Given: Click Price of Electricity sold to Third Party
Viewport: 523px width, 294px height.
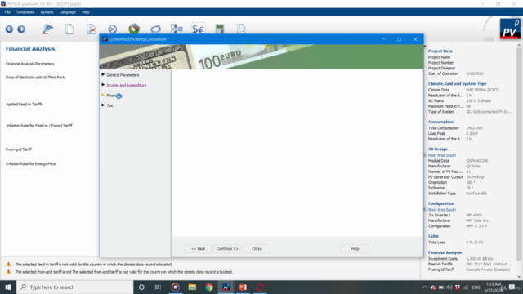Looking at the screenshot, I should 36,78.
